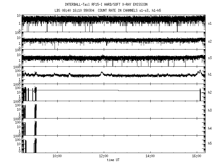Click the "time UT" axis label
Viewport: 216px width, 165px height.
click(x=113, y=160)
